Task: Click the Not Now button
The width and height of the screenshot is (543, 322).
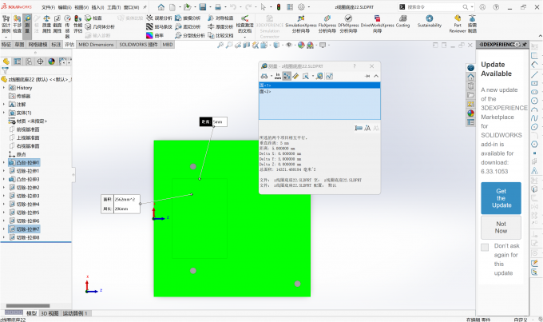Action: [501, 228]
